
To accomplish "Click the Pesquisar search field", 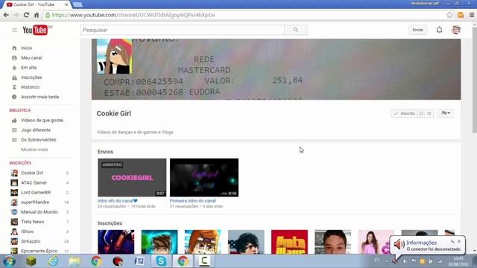I will [183, 30].
